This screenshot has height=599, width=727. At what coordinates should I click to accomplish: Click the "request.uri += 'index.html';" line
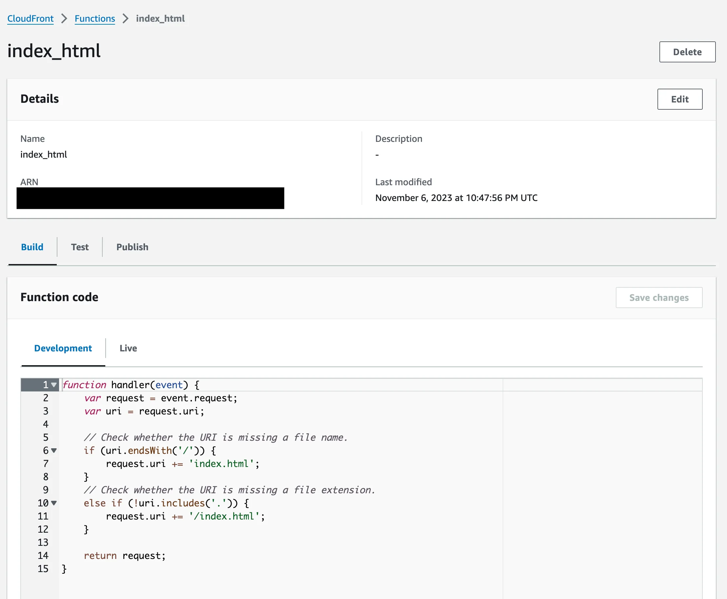coord(183,464)
